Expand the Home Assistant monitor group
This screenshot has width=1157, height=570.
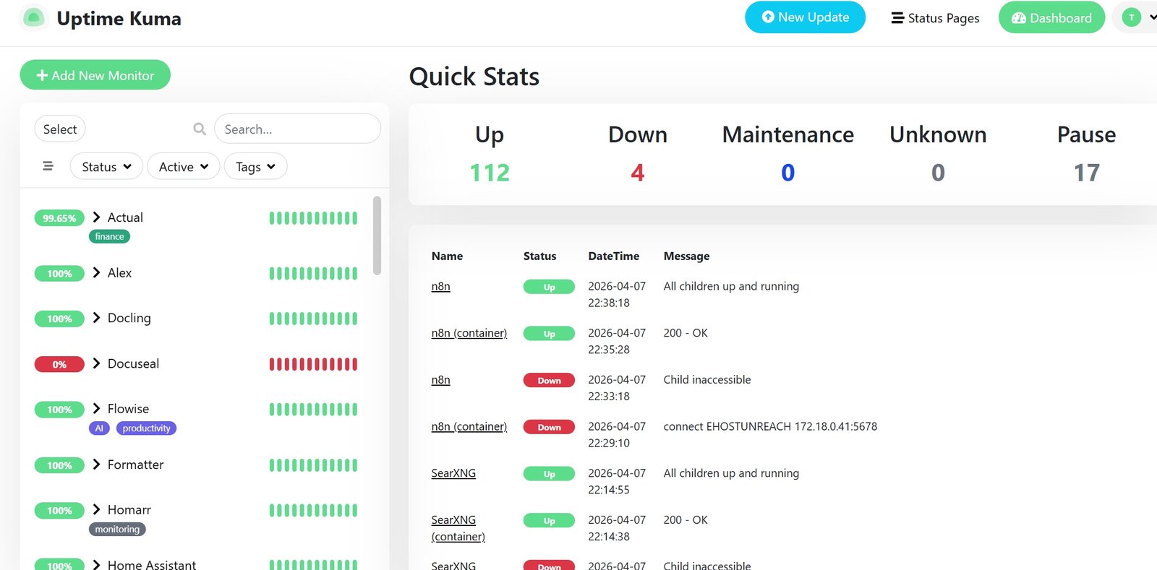(x=96, y=564)
